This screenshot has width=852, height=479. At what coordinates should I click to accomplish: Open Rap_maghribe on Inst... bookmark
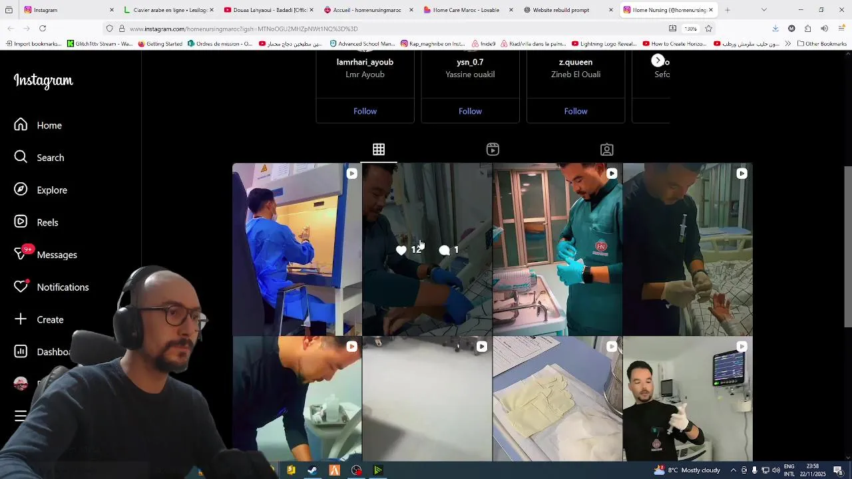(433, 44)
